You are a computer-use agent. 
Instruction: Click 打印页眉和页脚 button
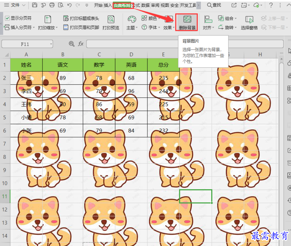(81, 28)
